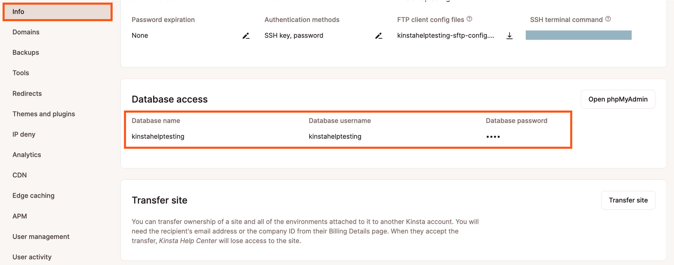Go to the Domains section
This screenshot has width=674, height=265.
point(26,32)
